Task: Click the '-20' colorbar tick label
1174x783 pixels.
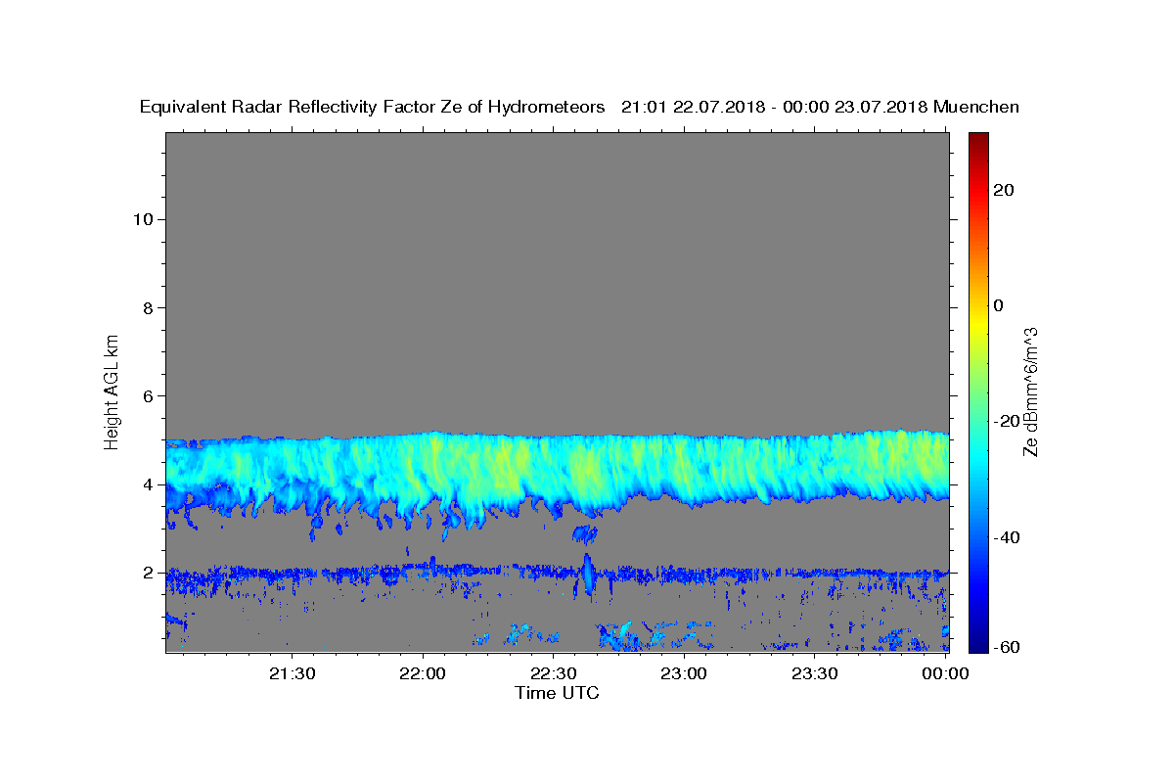Action: [x=1006, y=421]
